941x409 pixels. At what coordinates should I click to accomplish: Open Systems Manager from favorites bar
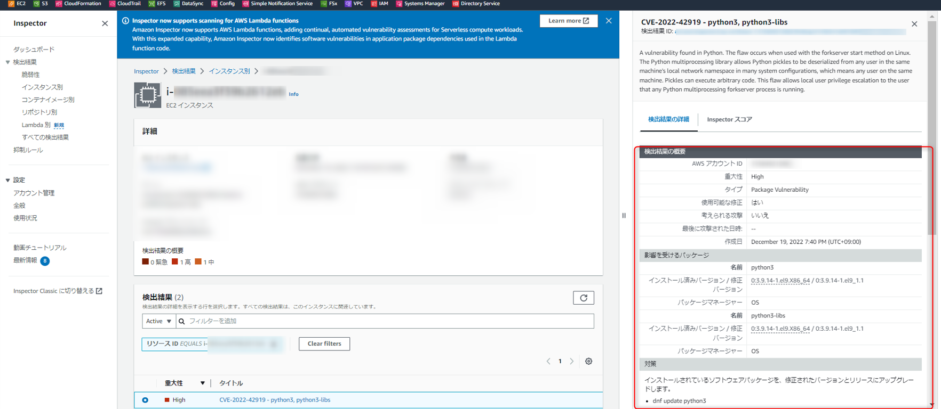pos(420,4)
